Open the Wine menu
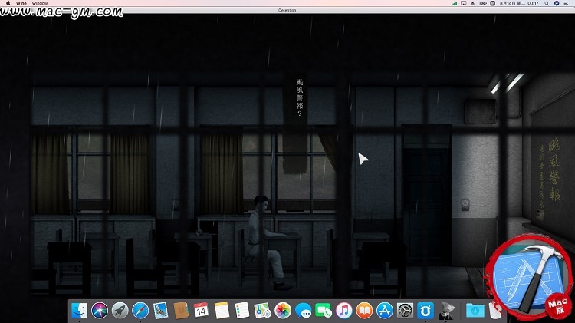Viewport: 575px width, 323px height. 21,3
